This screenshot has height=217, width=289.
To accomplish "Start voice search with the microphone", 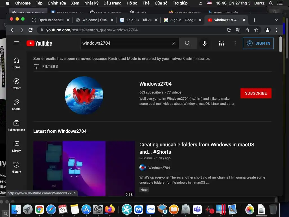I will click(204, 43).
